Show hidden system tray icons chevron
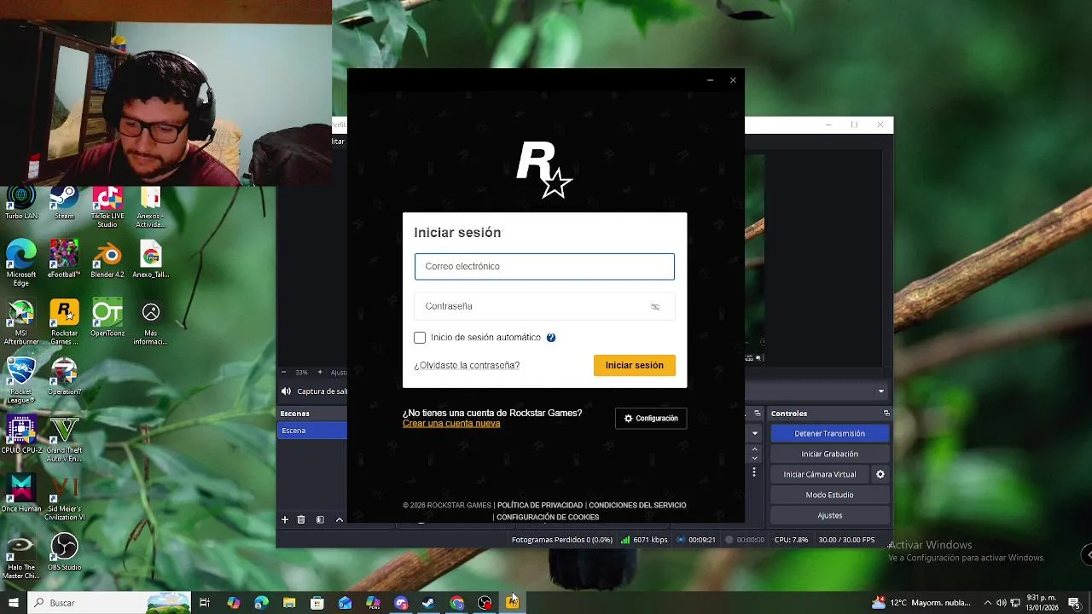Image resolution: width=1092 pixels, height=614 pixels. pyautogui.click(x=989, y=602)
